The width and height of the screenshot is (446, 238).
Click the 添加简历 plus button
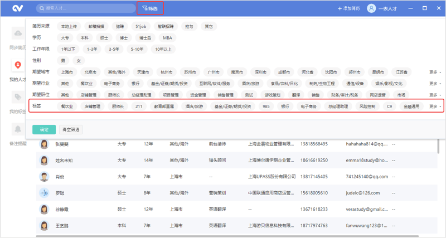[348, 8]
